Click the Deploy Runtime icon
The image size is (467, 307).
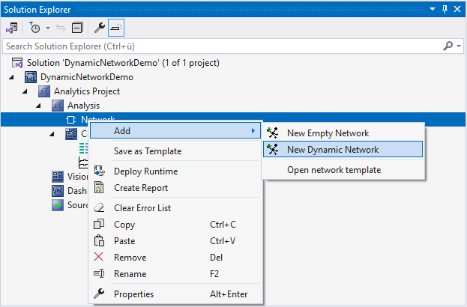99,171
